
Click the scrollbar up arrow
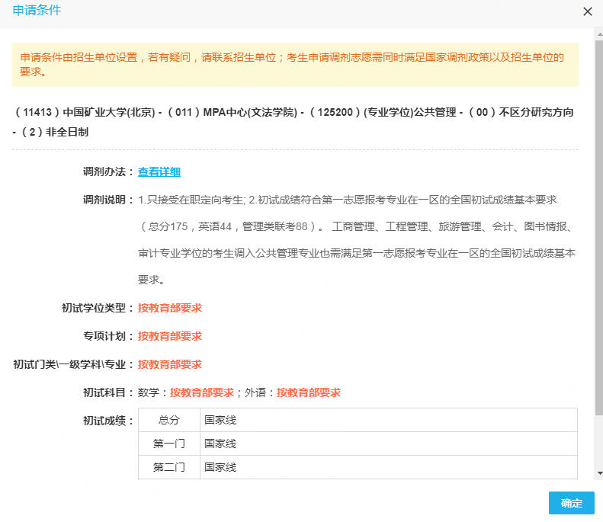tap(599, 34)
